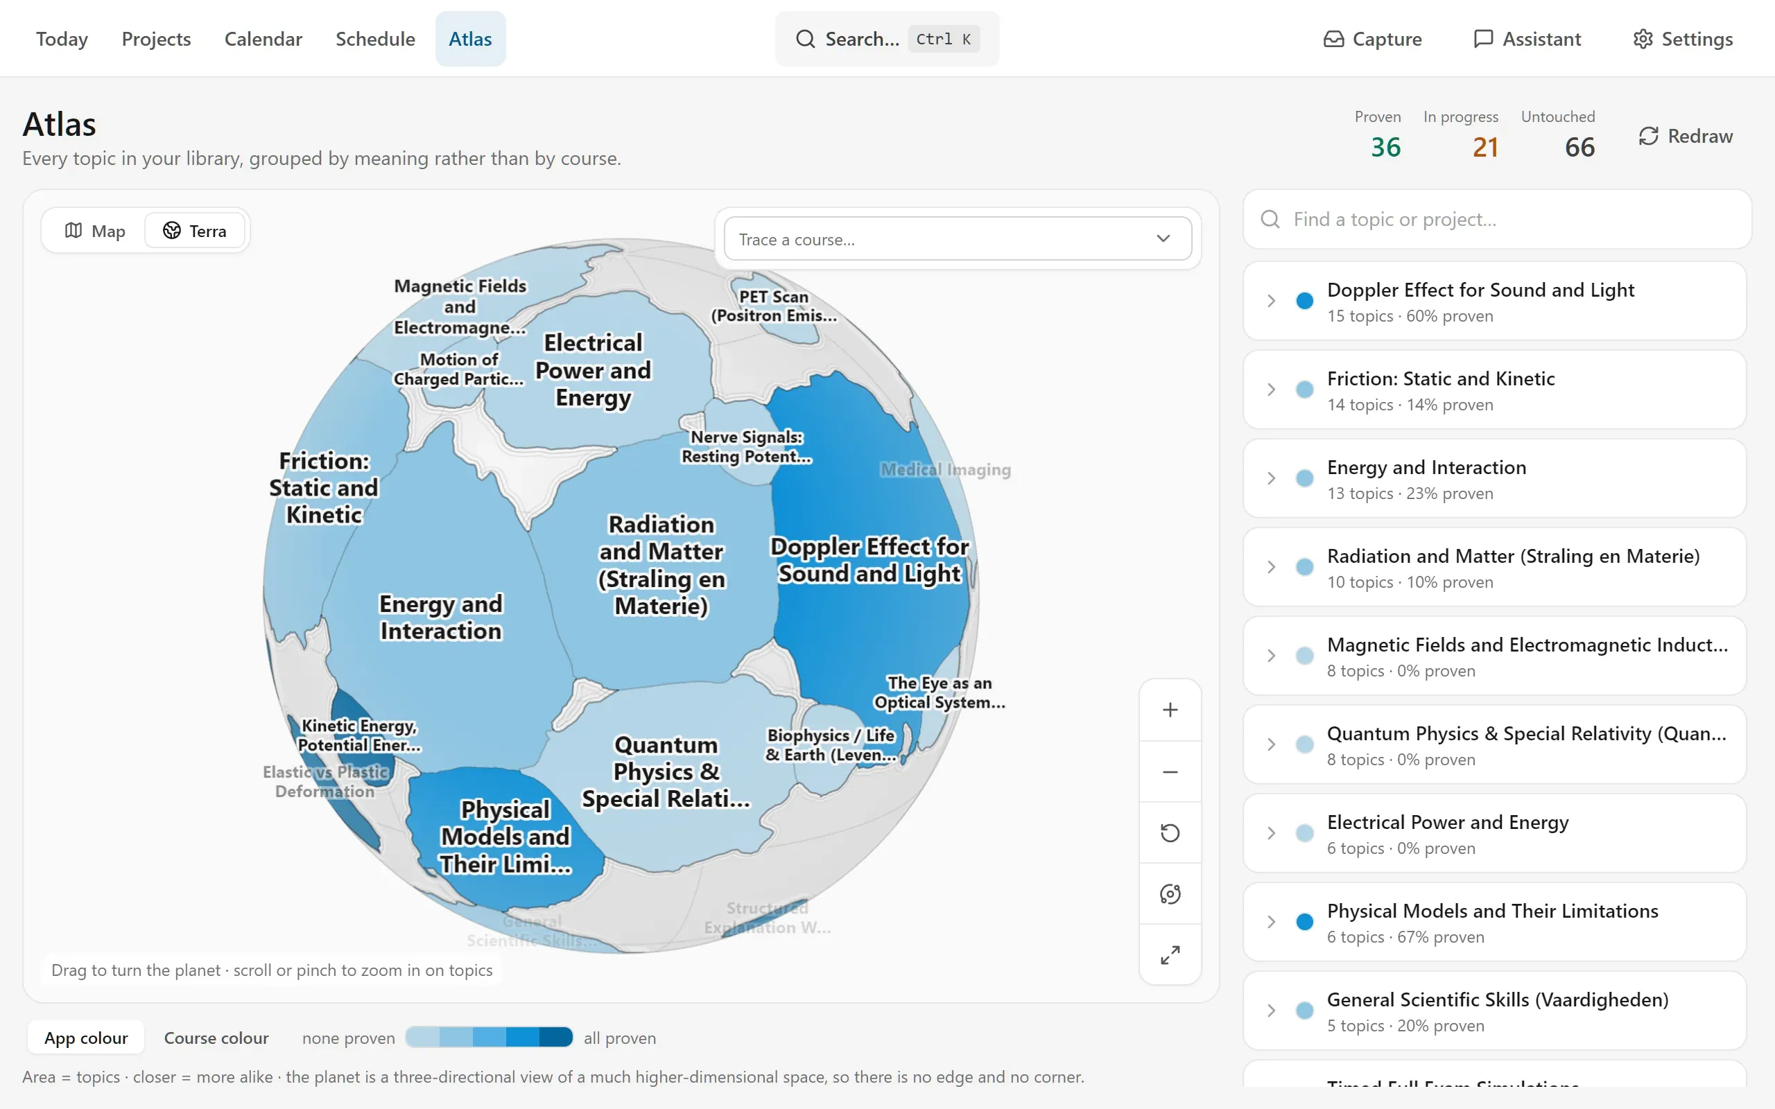Screen dimensions: 1775x1109
Task: Click the Find a topic or project field
Action: [1497, 219]
